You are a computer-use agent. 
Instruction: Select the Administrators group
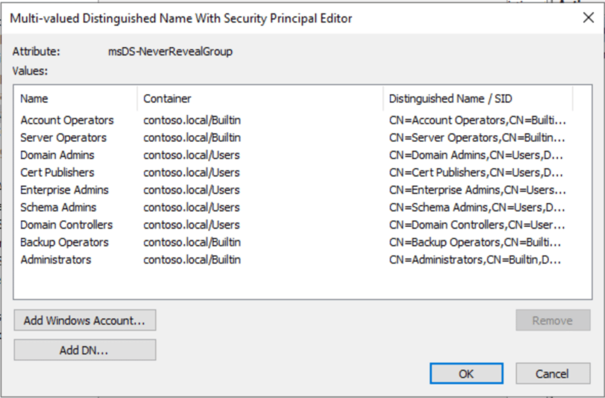click(x=56, y=259)
